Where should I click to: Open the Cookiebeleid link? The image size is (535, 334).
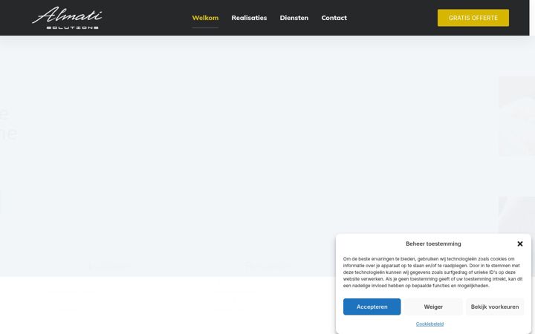[x=429, y=324]
